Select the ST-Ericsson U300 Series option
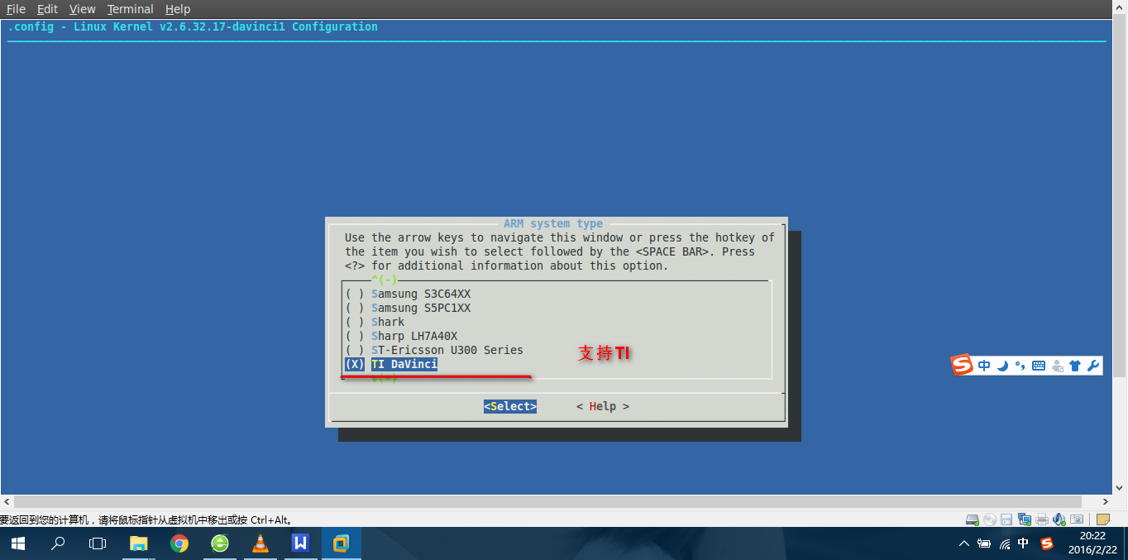This screenshot has height=560, width=1128. point(434,350)
